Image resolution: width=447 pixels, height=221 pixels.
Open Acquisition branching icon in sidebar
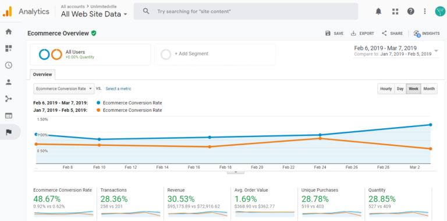point(9,99)
